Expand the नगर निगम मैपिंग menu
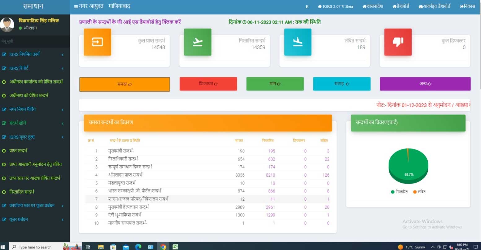The height and width of the screenshot is (250, 481). click(22, 109)
